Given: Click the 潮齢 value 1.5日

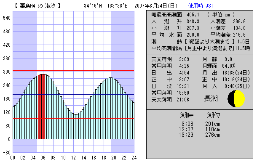Looking at the screenshot, I should tap(244, 42).
